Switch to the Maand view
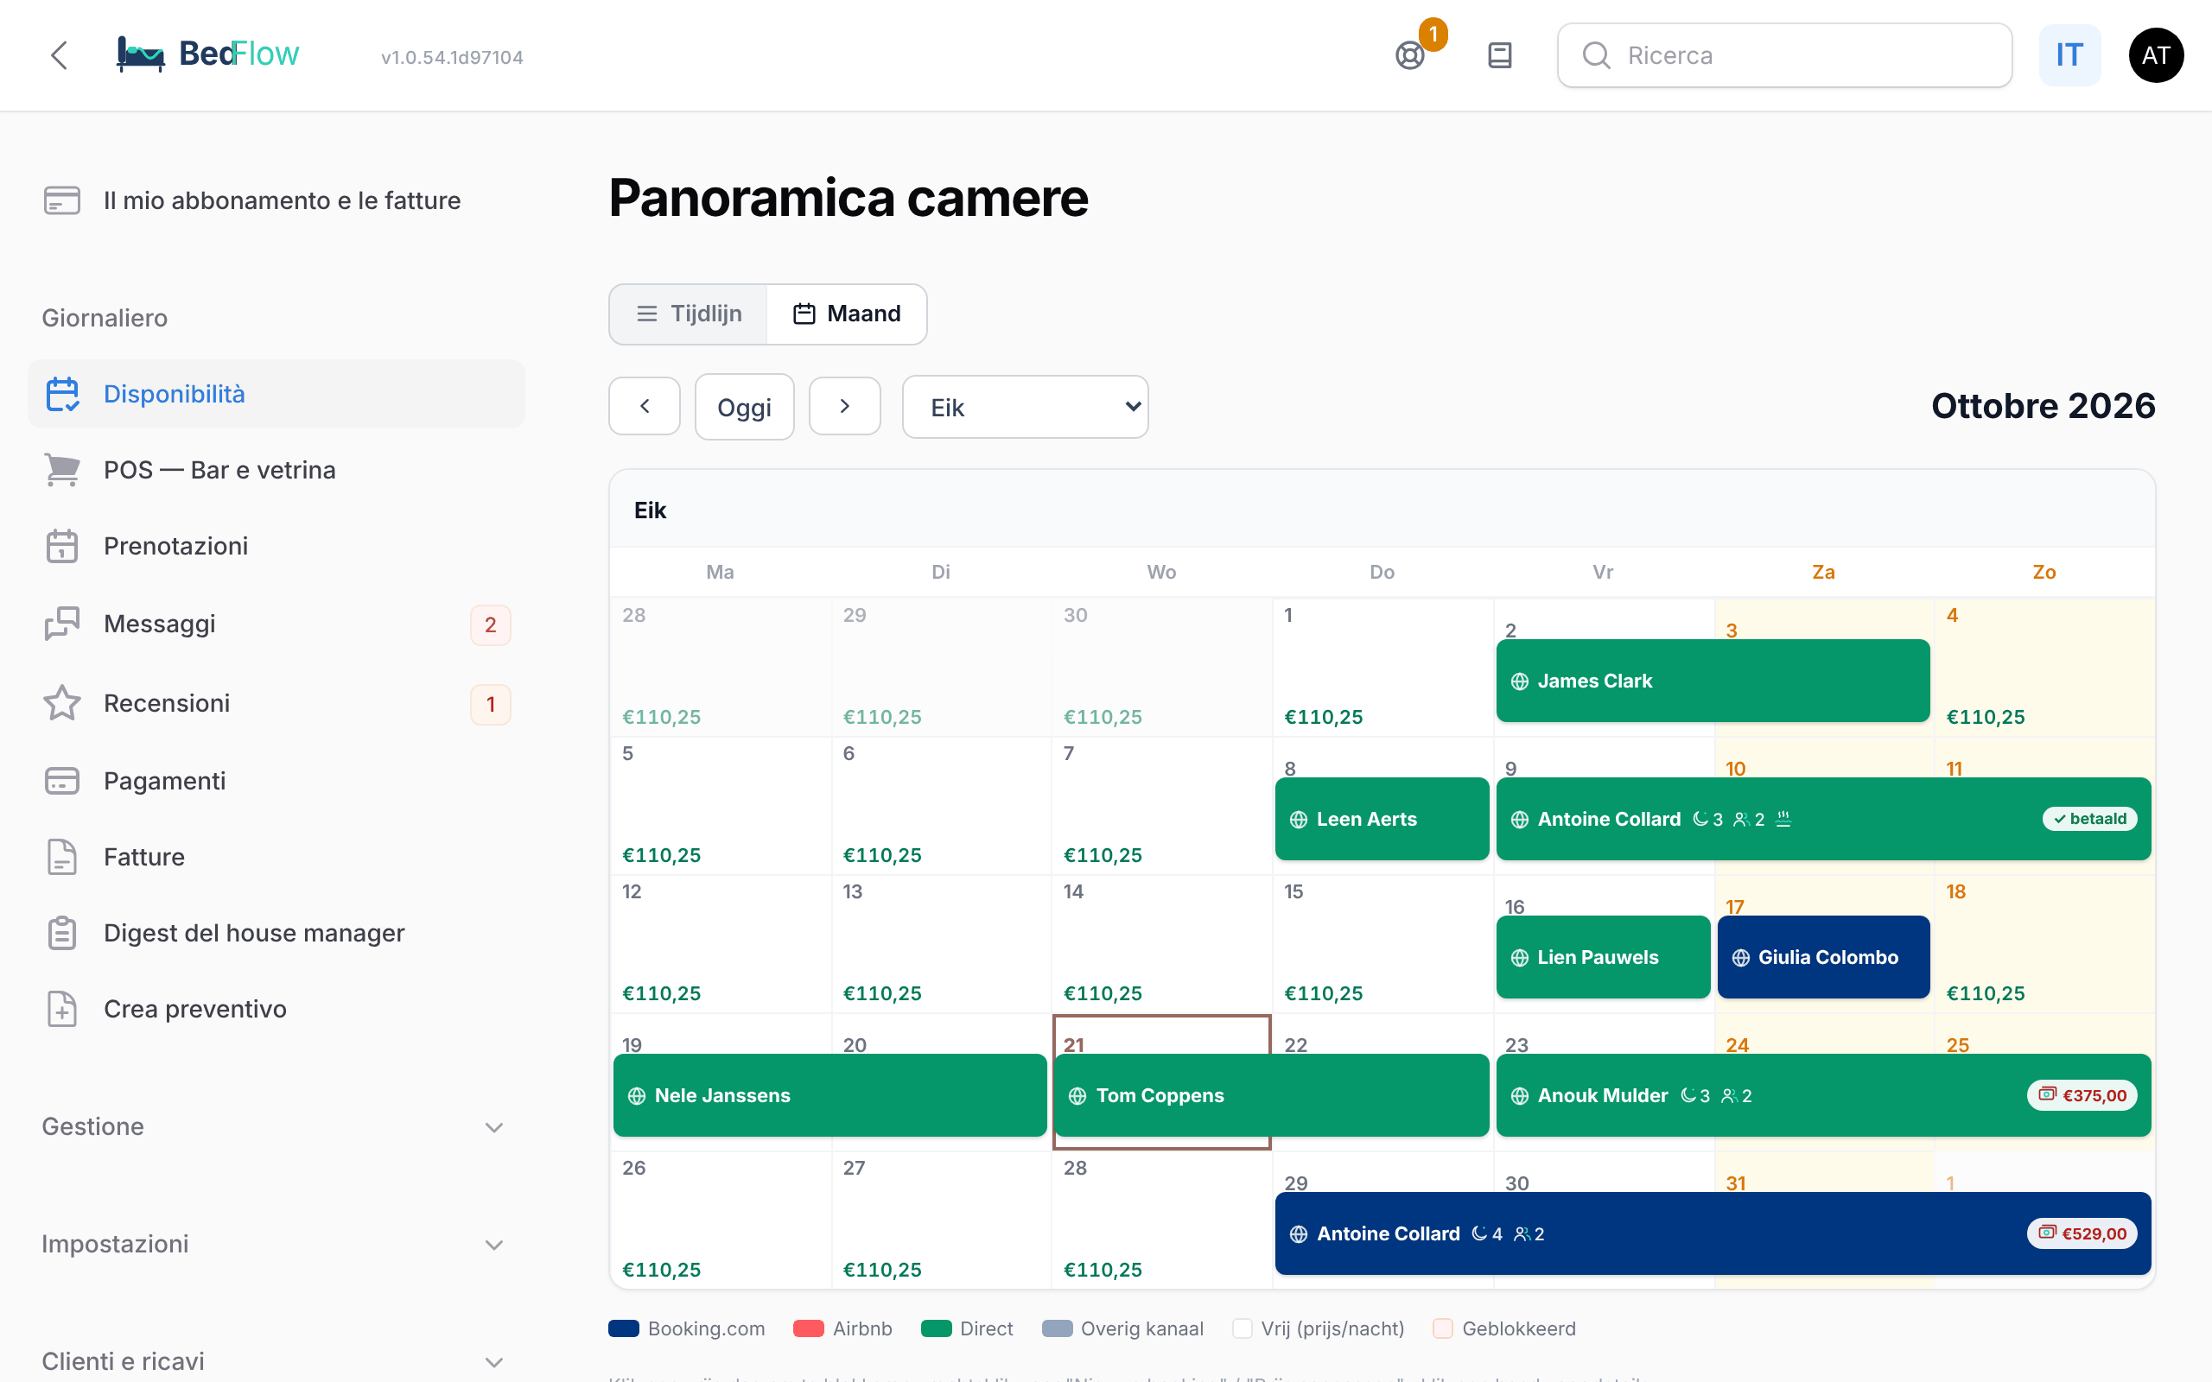2212x1382 pixels. [x=847, y=314]
